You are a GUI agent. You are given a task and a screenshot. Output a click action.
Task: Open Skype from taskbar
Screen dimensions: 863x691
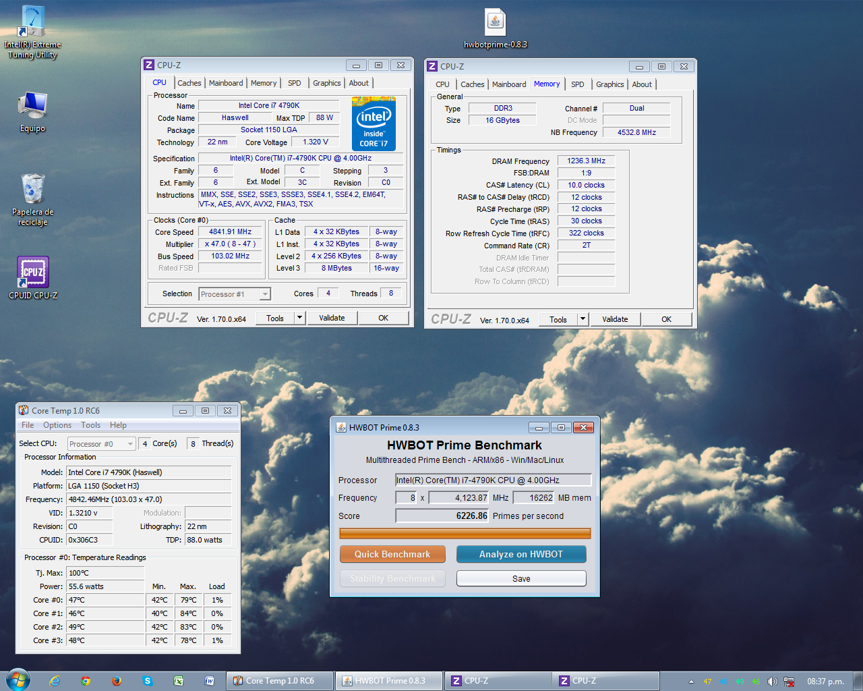148,681
